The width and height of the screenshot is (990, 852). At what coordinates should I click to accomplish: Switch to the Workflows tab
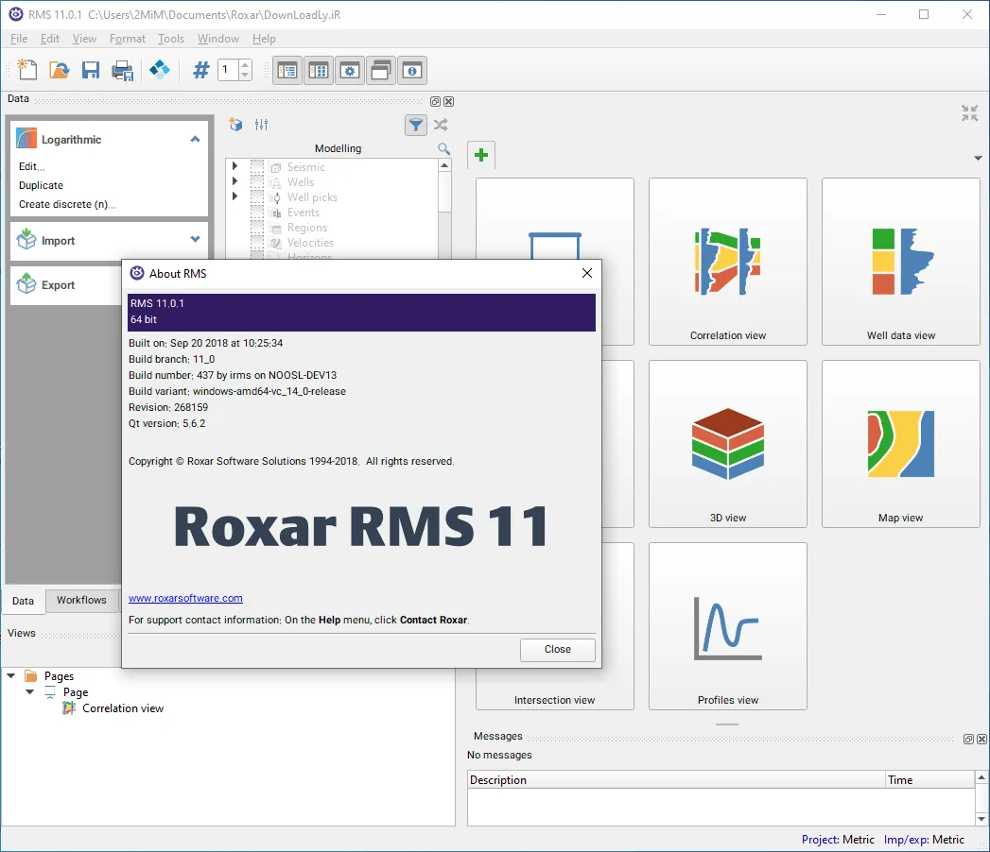pos(81,600)
